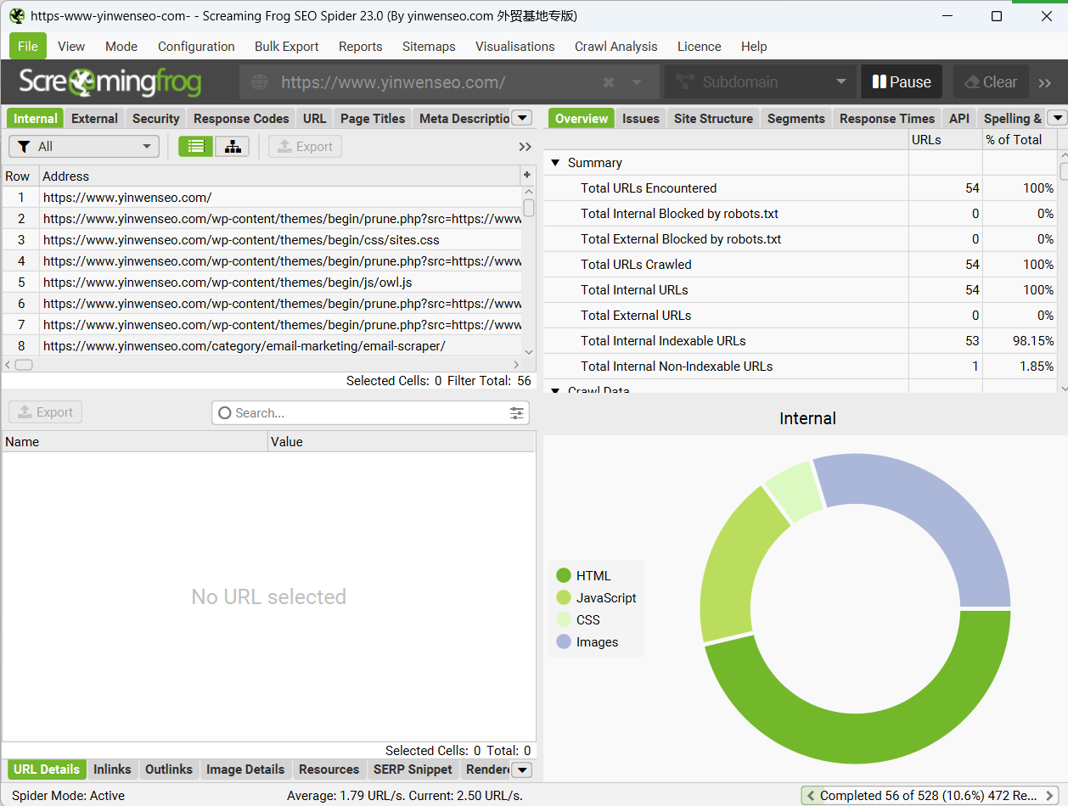Show more left panel tabs dropdown
Viewport: 1068px width, 806px height.
coord(523,119)
